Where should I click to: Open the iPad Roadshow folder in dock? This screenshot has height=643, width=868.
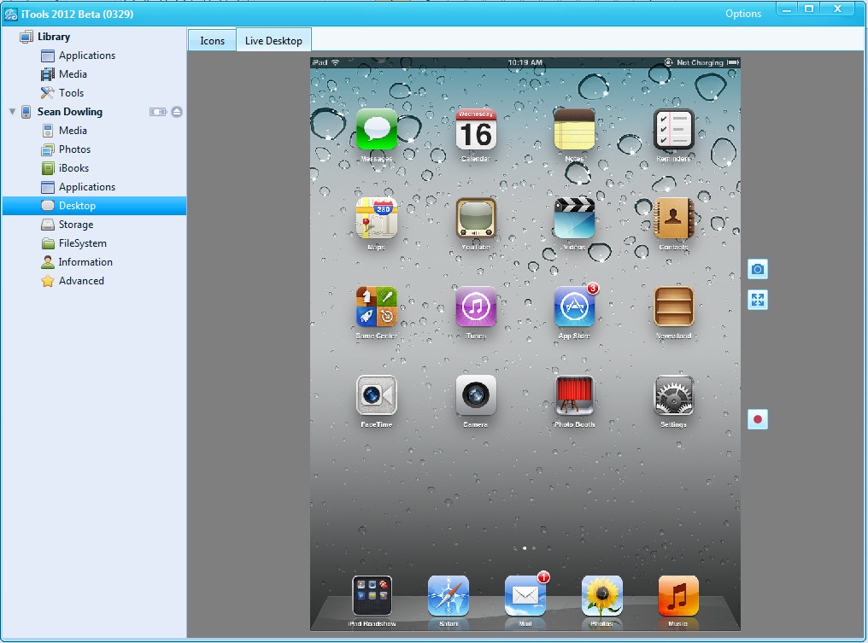tap(372, 596)
